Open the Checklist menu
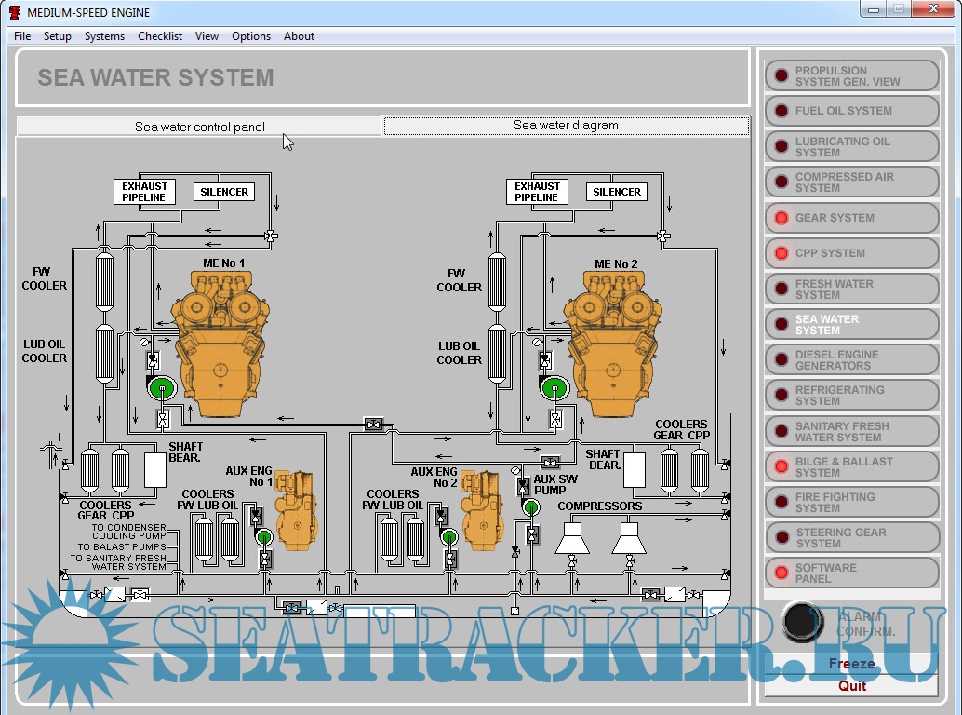This screenshot has height=715, width=962. (160, 36)
